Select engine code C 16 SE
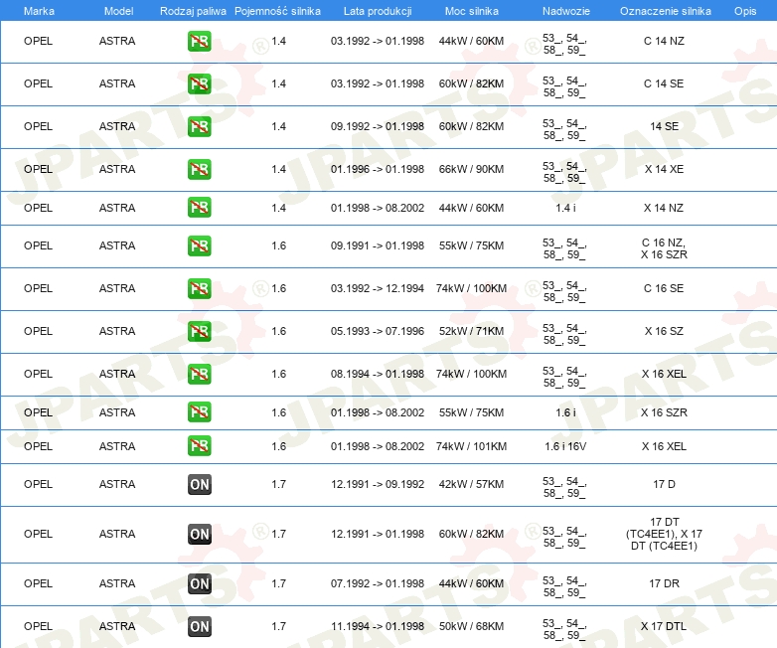Image resolution: width=777 pixels, height=648 pixels. [664, 288]
